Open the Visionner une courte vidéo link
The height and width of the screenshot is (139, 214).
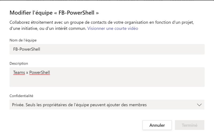click(x=113, y=28)
